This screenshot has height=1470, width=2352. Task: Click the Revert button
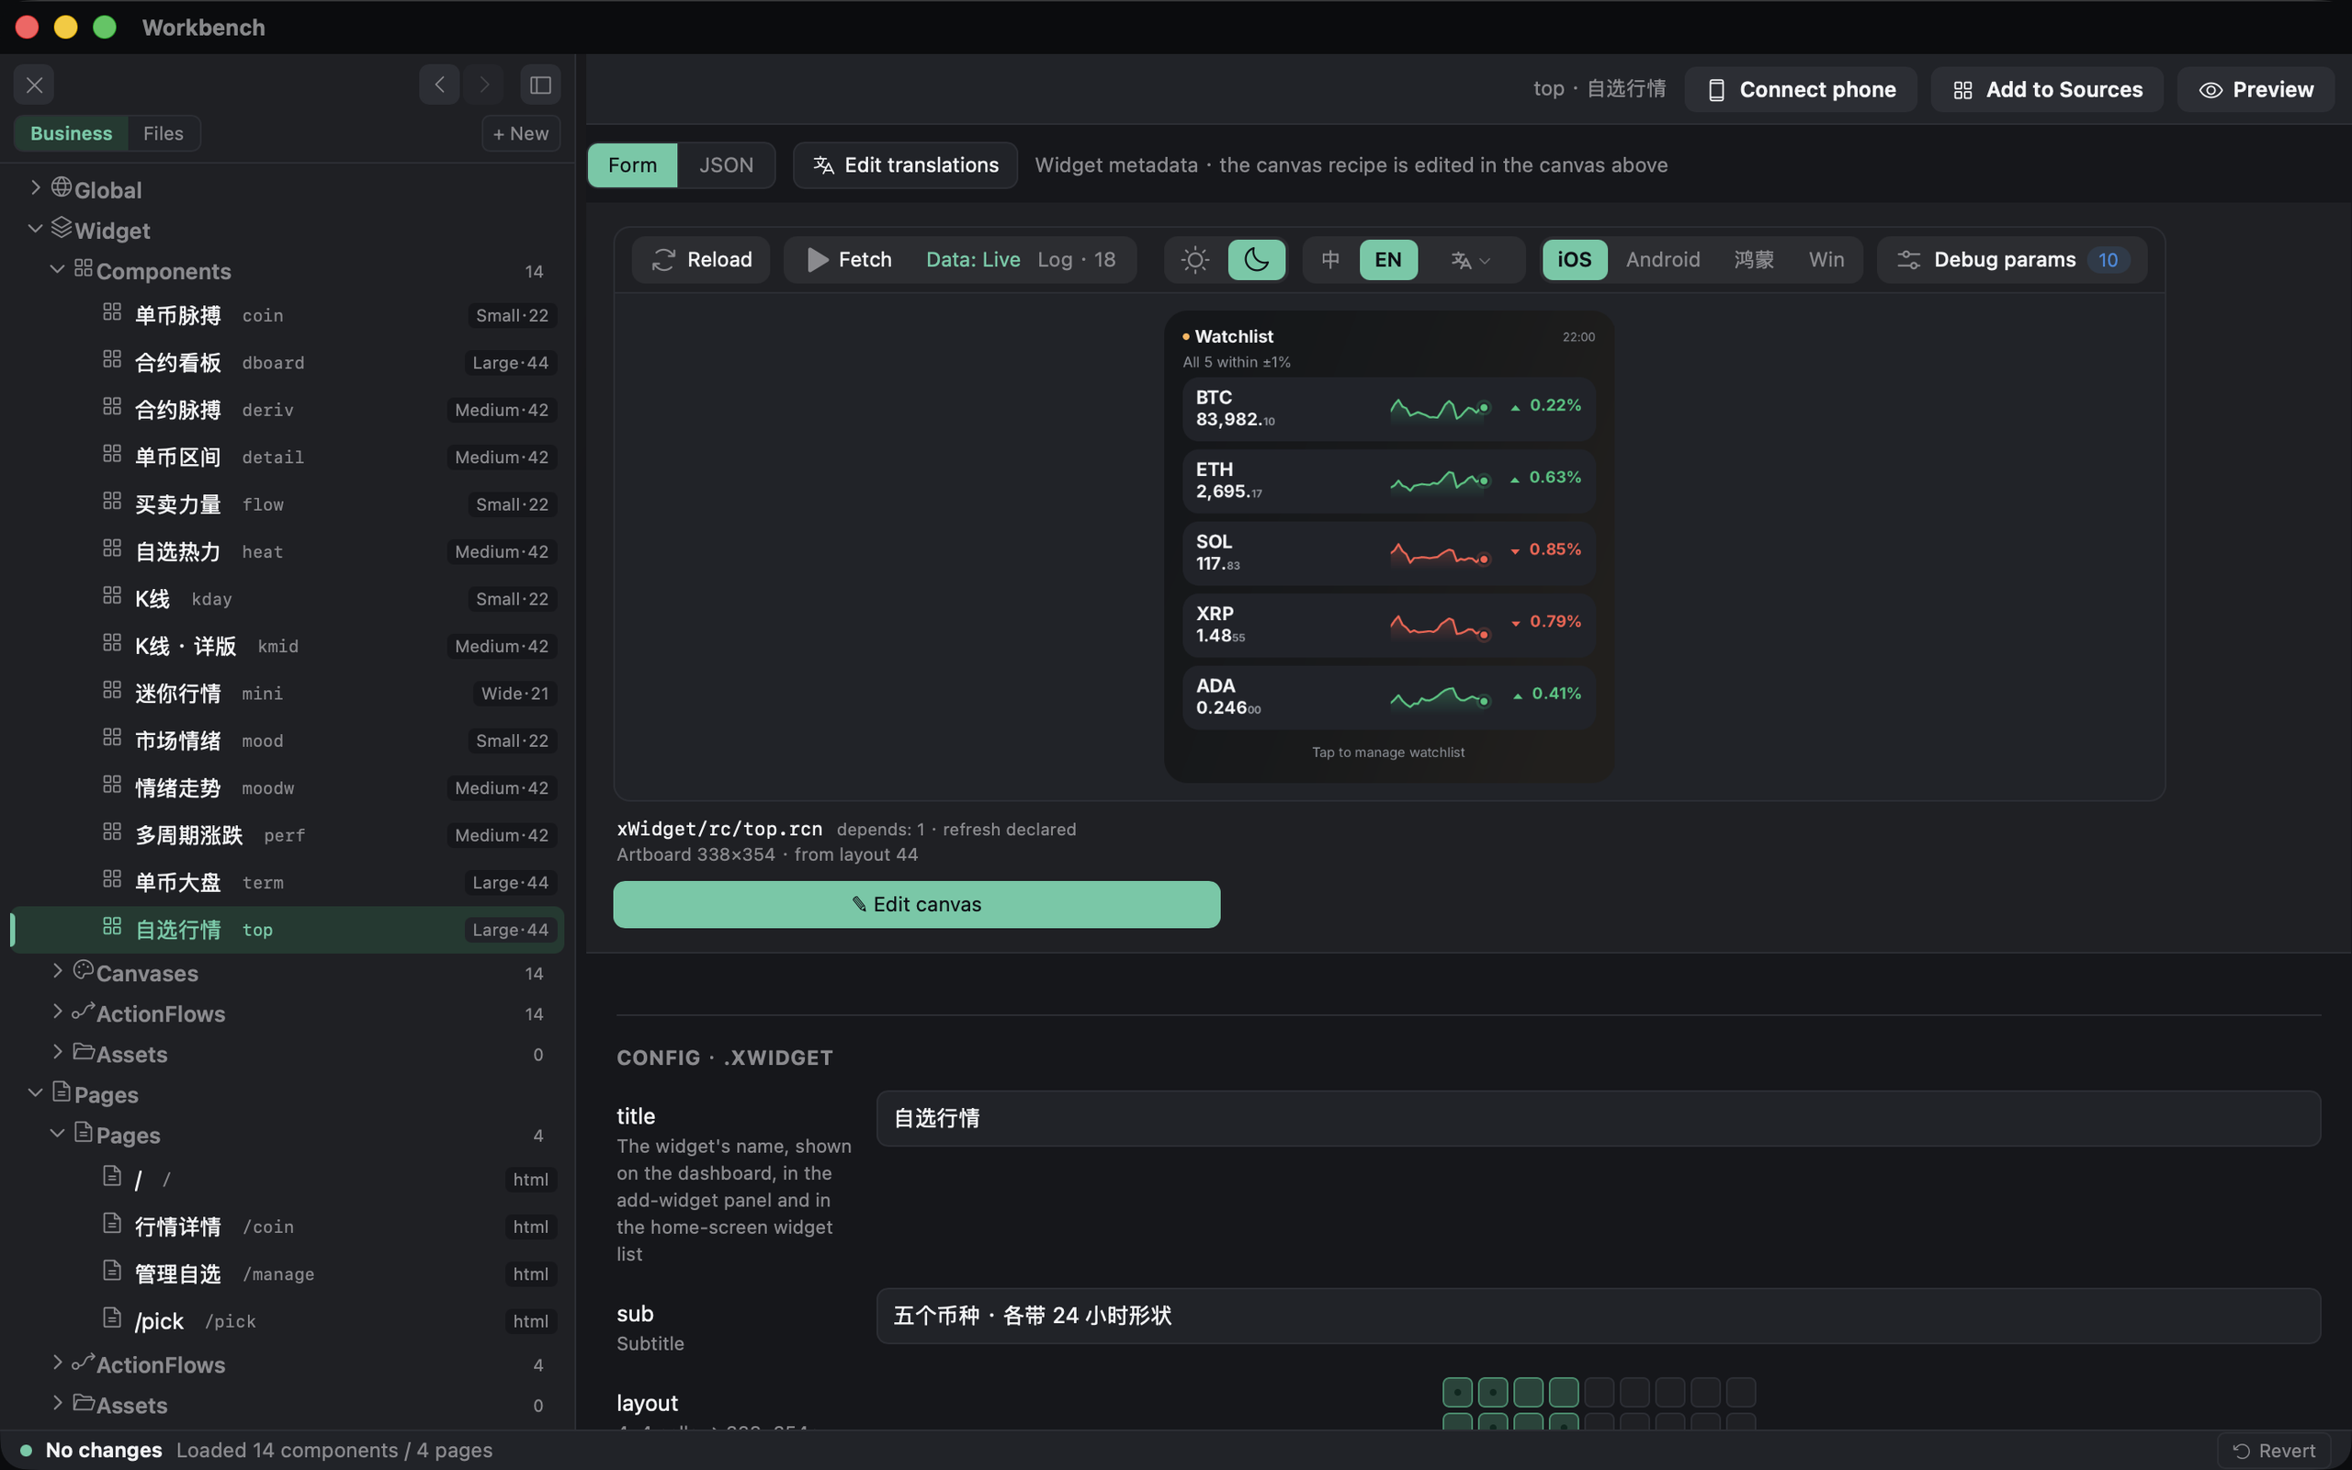tap(2274, 1451)
